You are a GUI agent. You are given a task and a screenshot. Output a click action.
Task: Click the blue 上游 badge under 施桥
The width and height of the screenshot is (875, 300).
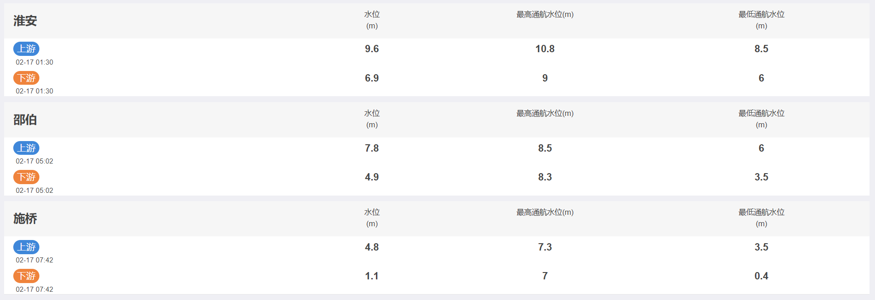click(x=26, y=247)
